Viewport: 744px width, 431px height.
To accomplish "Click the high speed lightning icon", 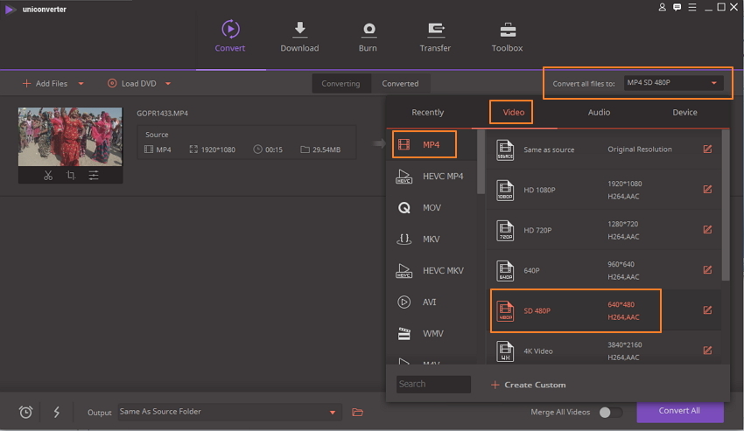I will click(57, 412).
